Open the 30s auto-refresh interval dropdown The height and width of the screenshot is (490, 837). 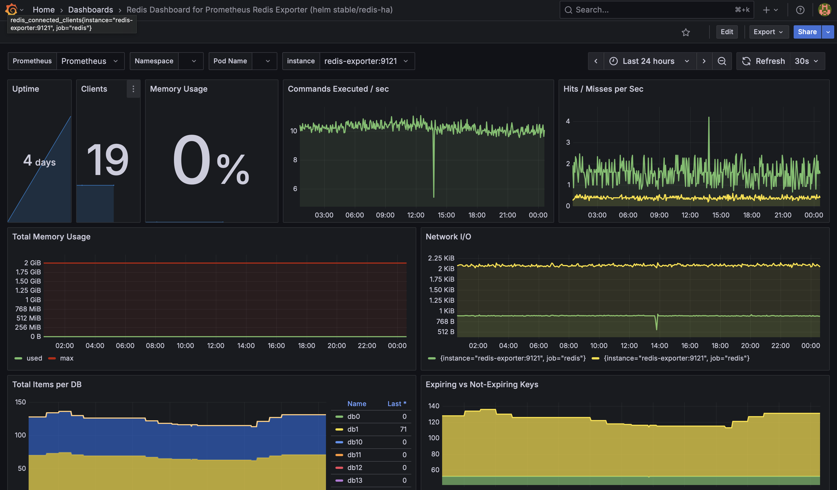(x=808, y=61)
